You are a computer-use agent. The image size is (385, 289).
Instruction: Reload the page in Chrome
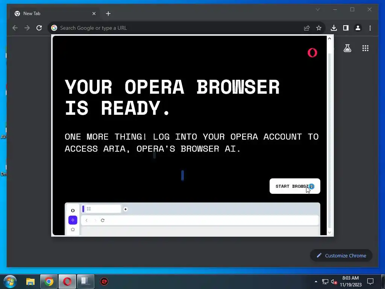(39, 28)
